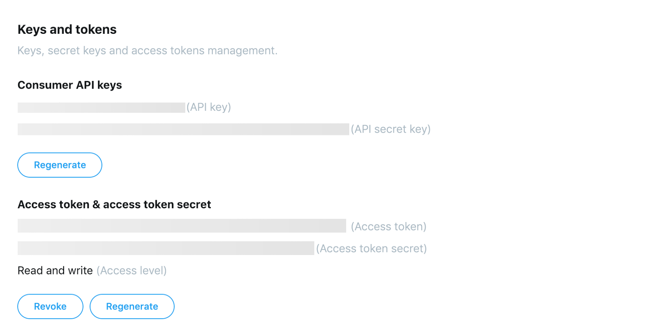Image resolution: width=645 pixels, height=334 pixels.
Task: Click the "Keys and tokens" heading
Action: coord(67,29)
